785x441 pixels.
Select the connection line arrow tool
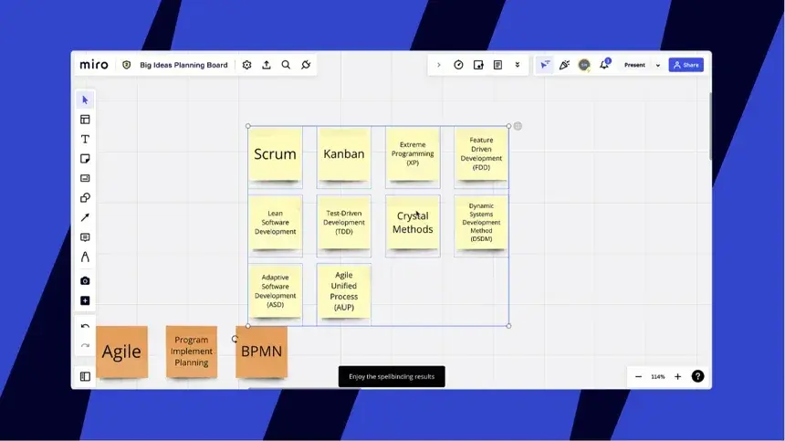click(x=85, y=217)
